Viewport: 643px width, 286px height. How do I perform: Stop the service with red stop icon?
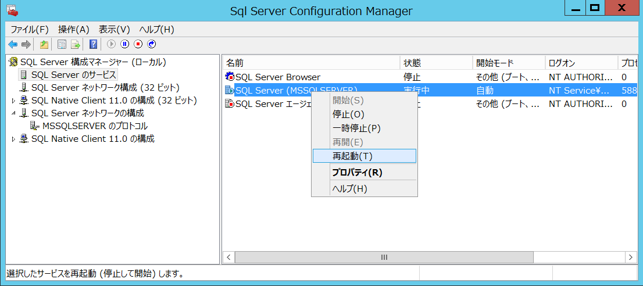[138, 44]
